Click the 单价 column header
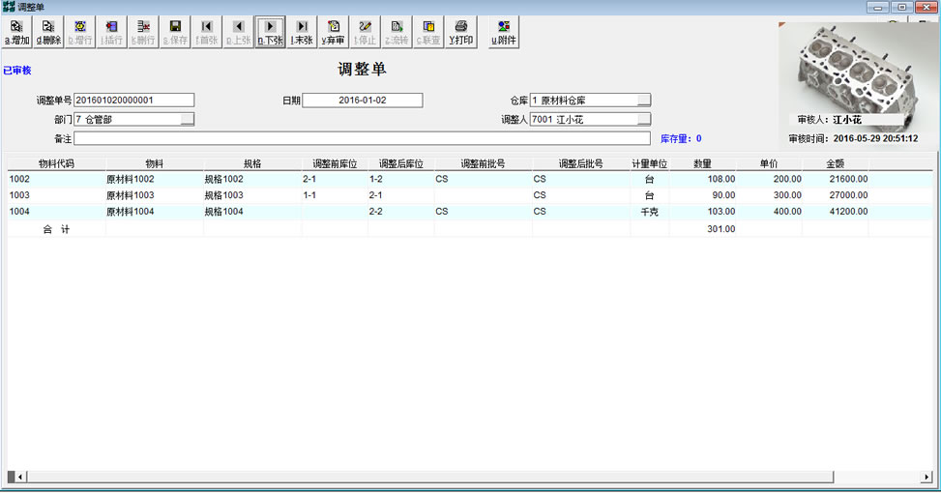Screen dimensions: 941x493 coord(769,163)
